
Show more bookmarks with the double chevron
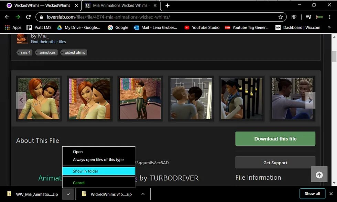point(329,27)
